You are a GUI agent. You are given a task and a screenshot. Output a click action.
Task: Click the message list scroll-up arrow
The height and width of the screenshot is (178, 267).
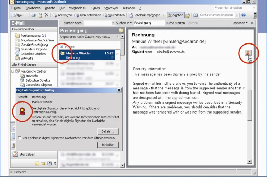pos(122,37)
